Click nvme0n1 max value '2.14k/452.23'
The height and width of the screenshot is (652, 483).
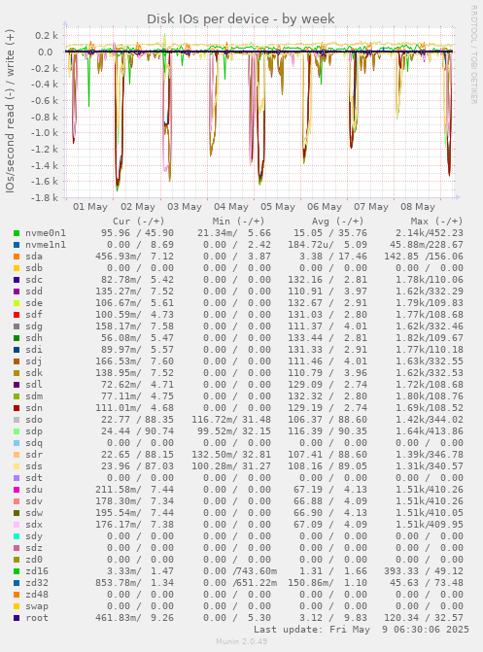(x=429, y=233)
